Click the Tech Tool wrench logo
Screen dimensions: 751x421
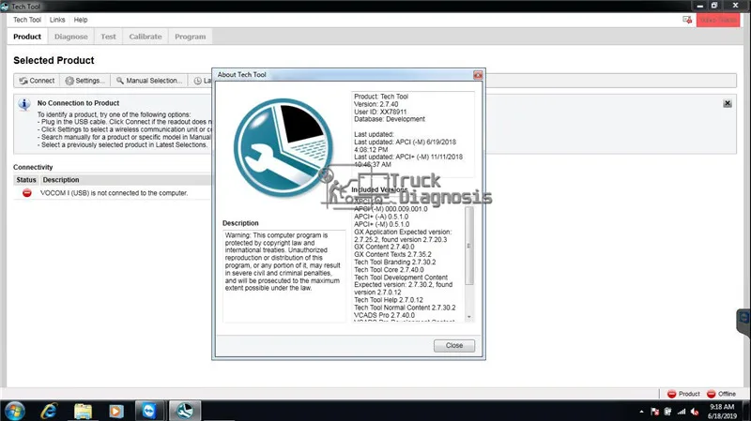[284, 148]
